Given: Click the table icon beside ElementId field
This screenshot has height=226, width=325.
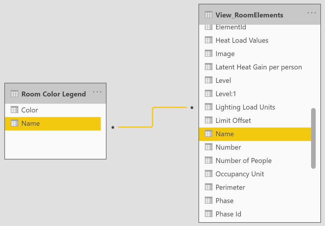Looking at the screenshot, I should click(x=209, y=27).
